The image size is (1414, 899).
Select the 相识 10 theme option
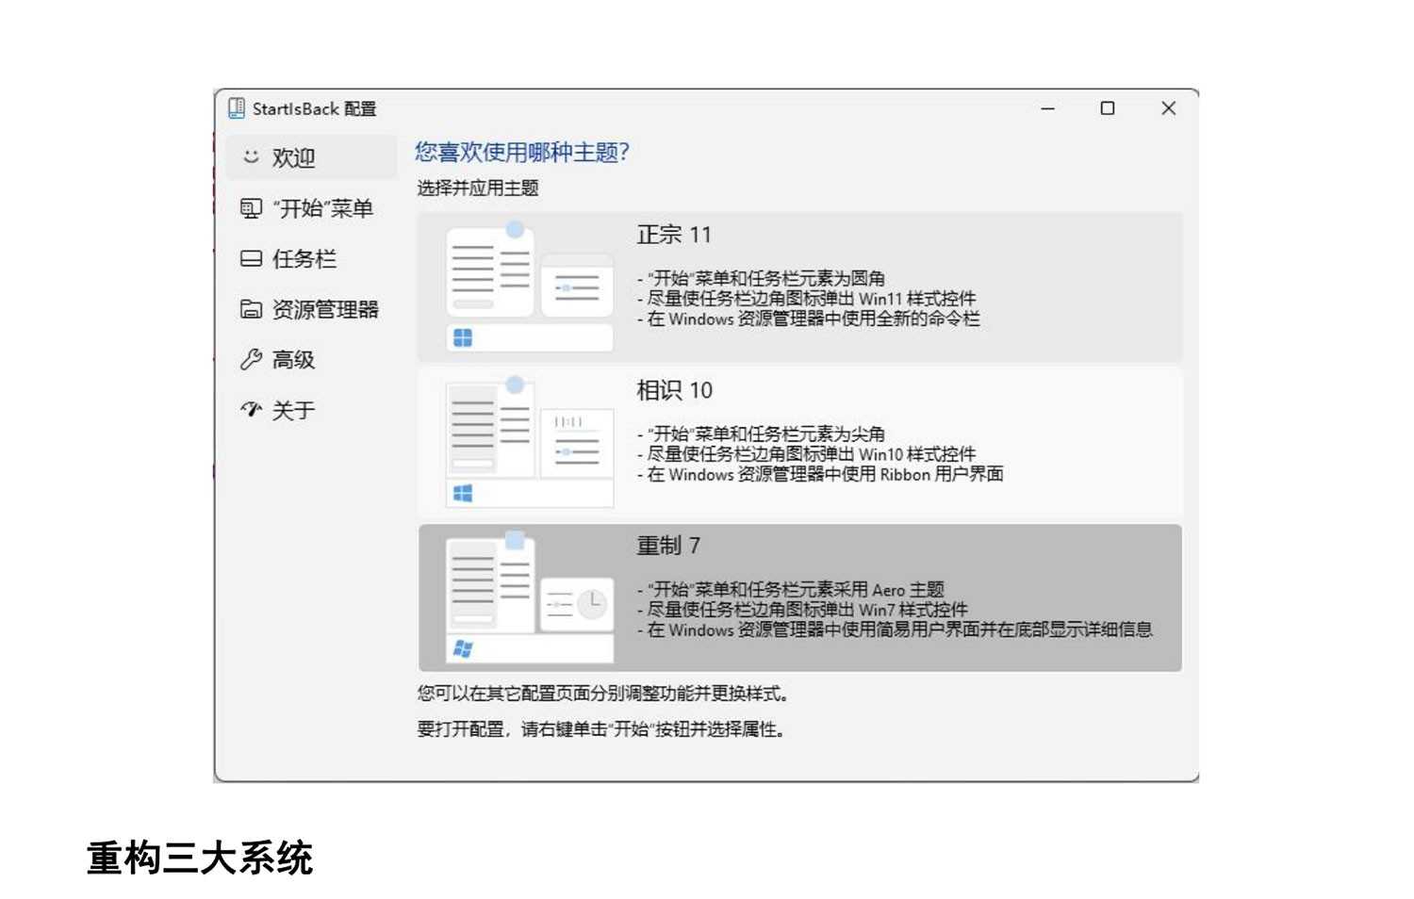[799, 443]
